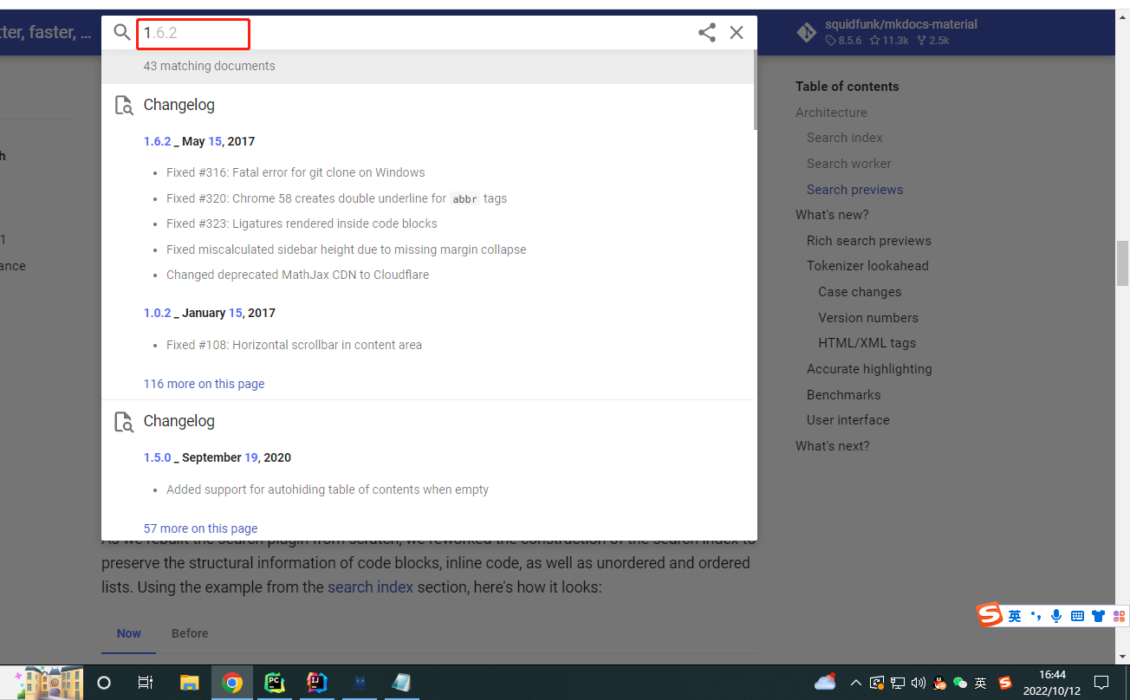Go to Accurate highlighting section

(x=869, y=369)
